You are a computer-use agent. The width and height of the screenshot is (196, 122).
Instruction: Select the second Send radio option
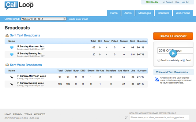184,60
